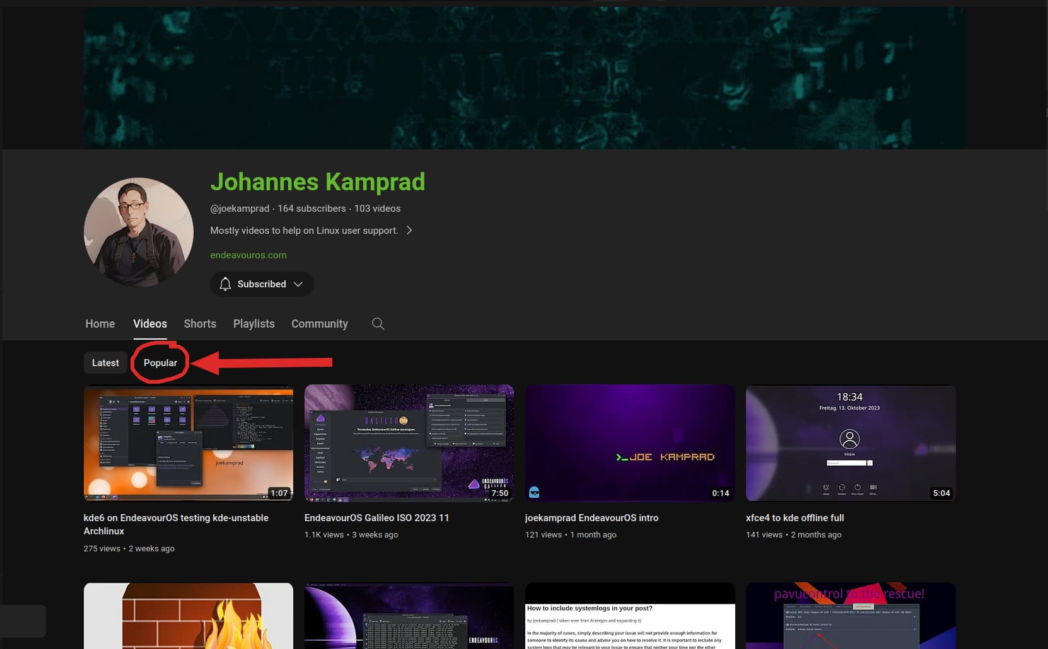Open the Subscribed dropdown chevron
The image size is (1048, 649).
click(298, 284)
